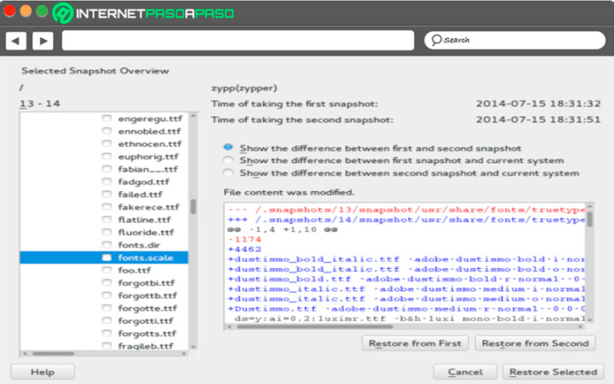Enable the checkbox for flatline.ttf
The height and width of the screenshot is (384, 614).
[x=107, y=219]
